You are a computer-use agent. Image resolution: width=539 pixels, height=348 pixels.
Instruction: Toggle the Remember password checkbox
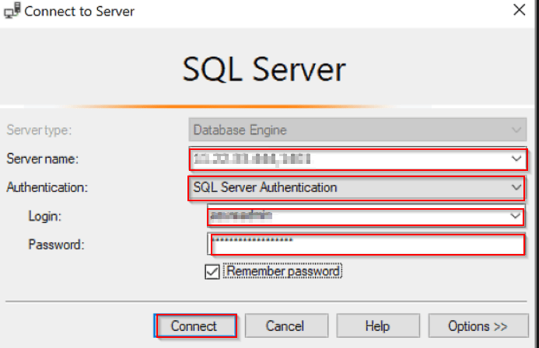[212, 272]
